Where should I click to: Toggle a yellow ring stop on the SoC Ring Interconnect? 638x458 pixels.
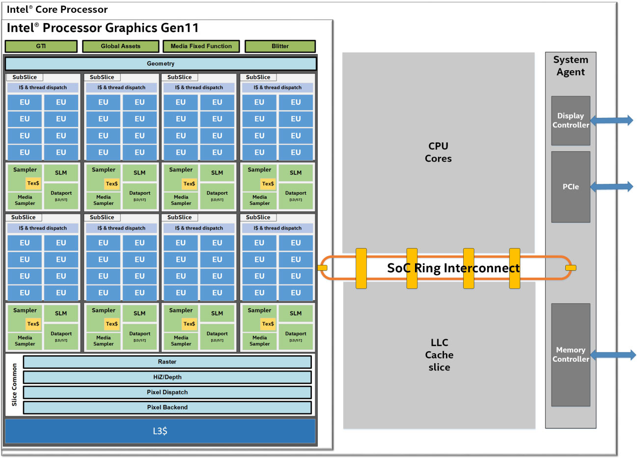click(x=362, y=268)
